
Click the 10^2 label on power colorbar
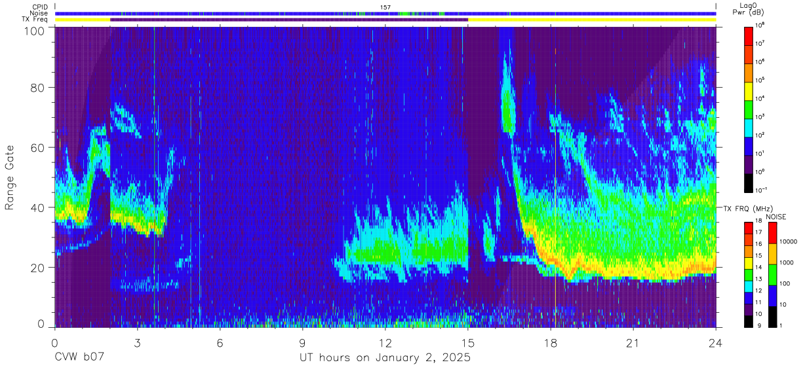click(760, 135)
